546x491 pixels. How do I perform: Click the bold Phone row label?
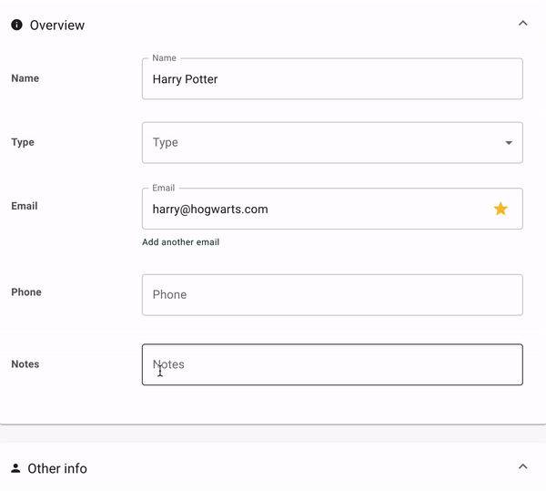click(x=26, y=292)
